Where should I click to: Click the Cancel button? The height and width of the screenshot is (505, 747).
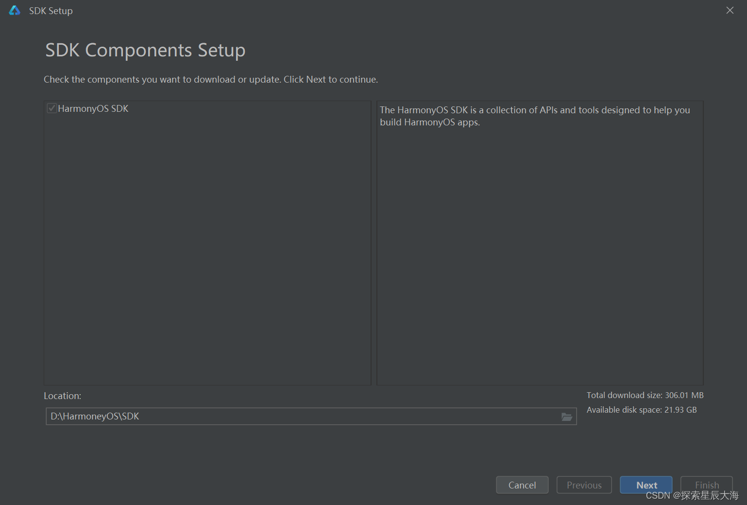tap(522, 485)
